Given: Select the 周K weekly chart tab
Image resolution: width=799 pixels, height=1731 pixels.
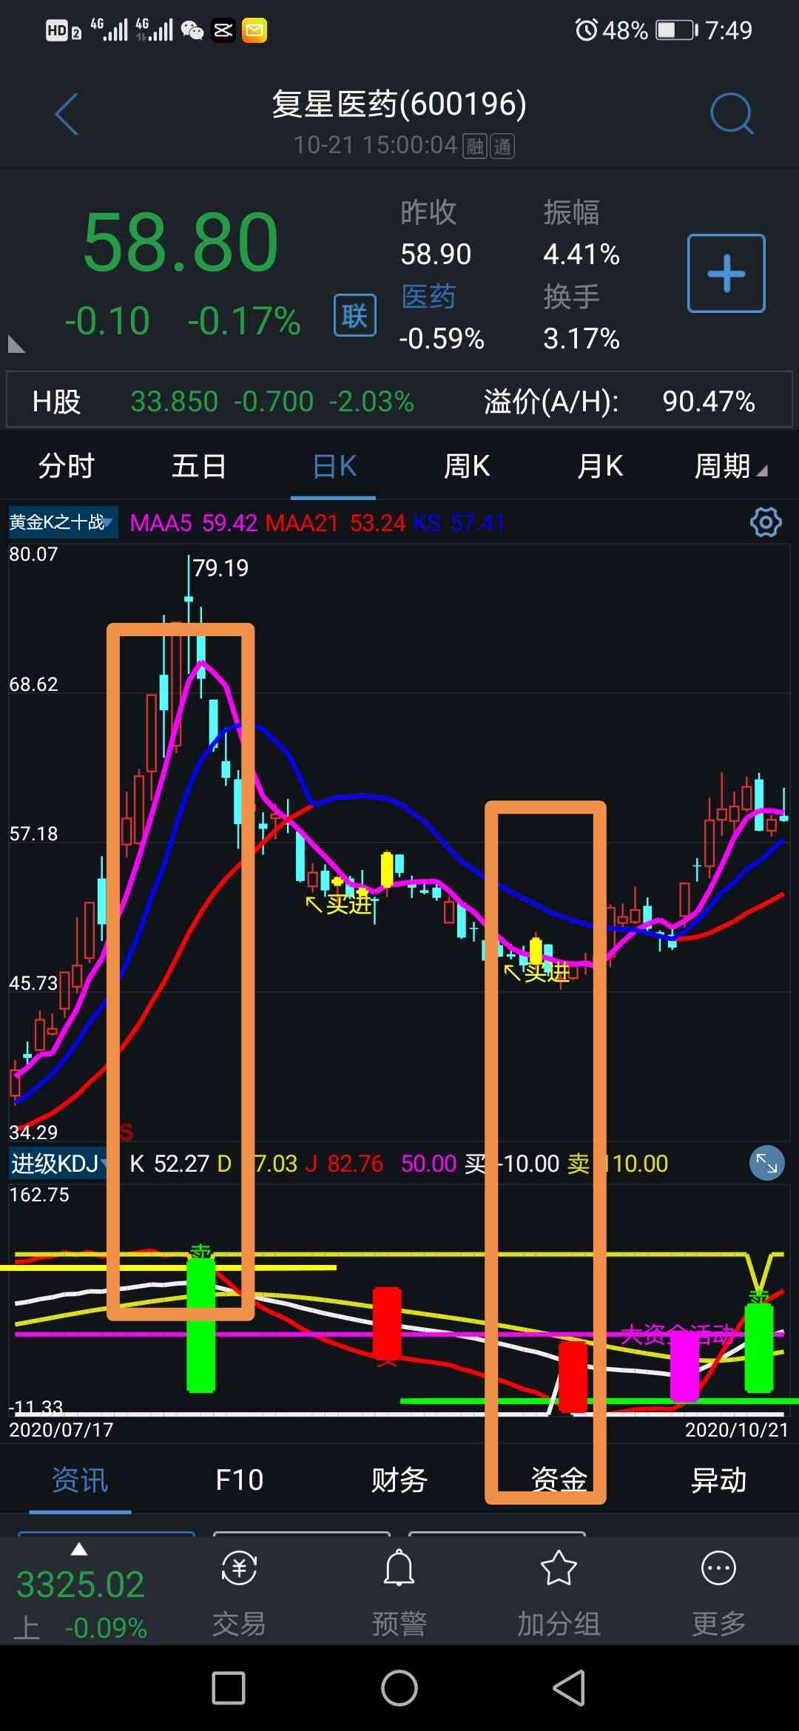Looking at the screenshot, I should pos(466,467).
